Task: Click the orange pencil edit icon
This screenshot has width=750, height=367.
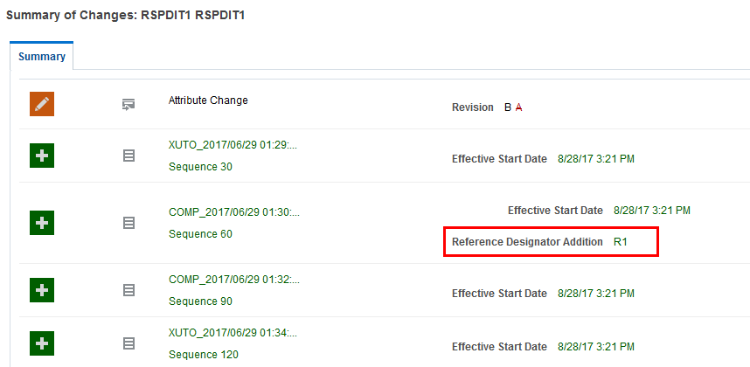Action: pyautogui.click(x=42, y=104)
